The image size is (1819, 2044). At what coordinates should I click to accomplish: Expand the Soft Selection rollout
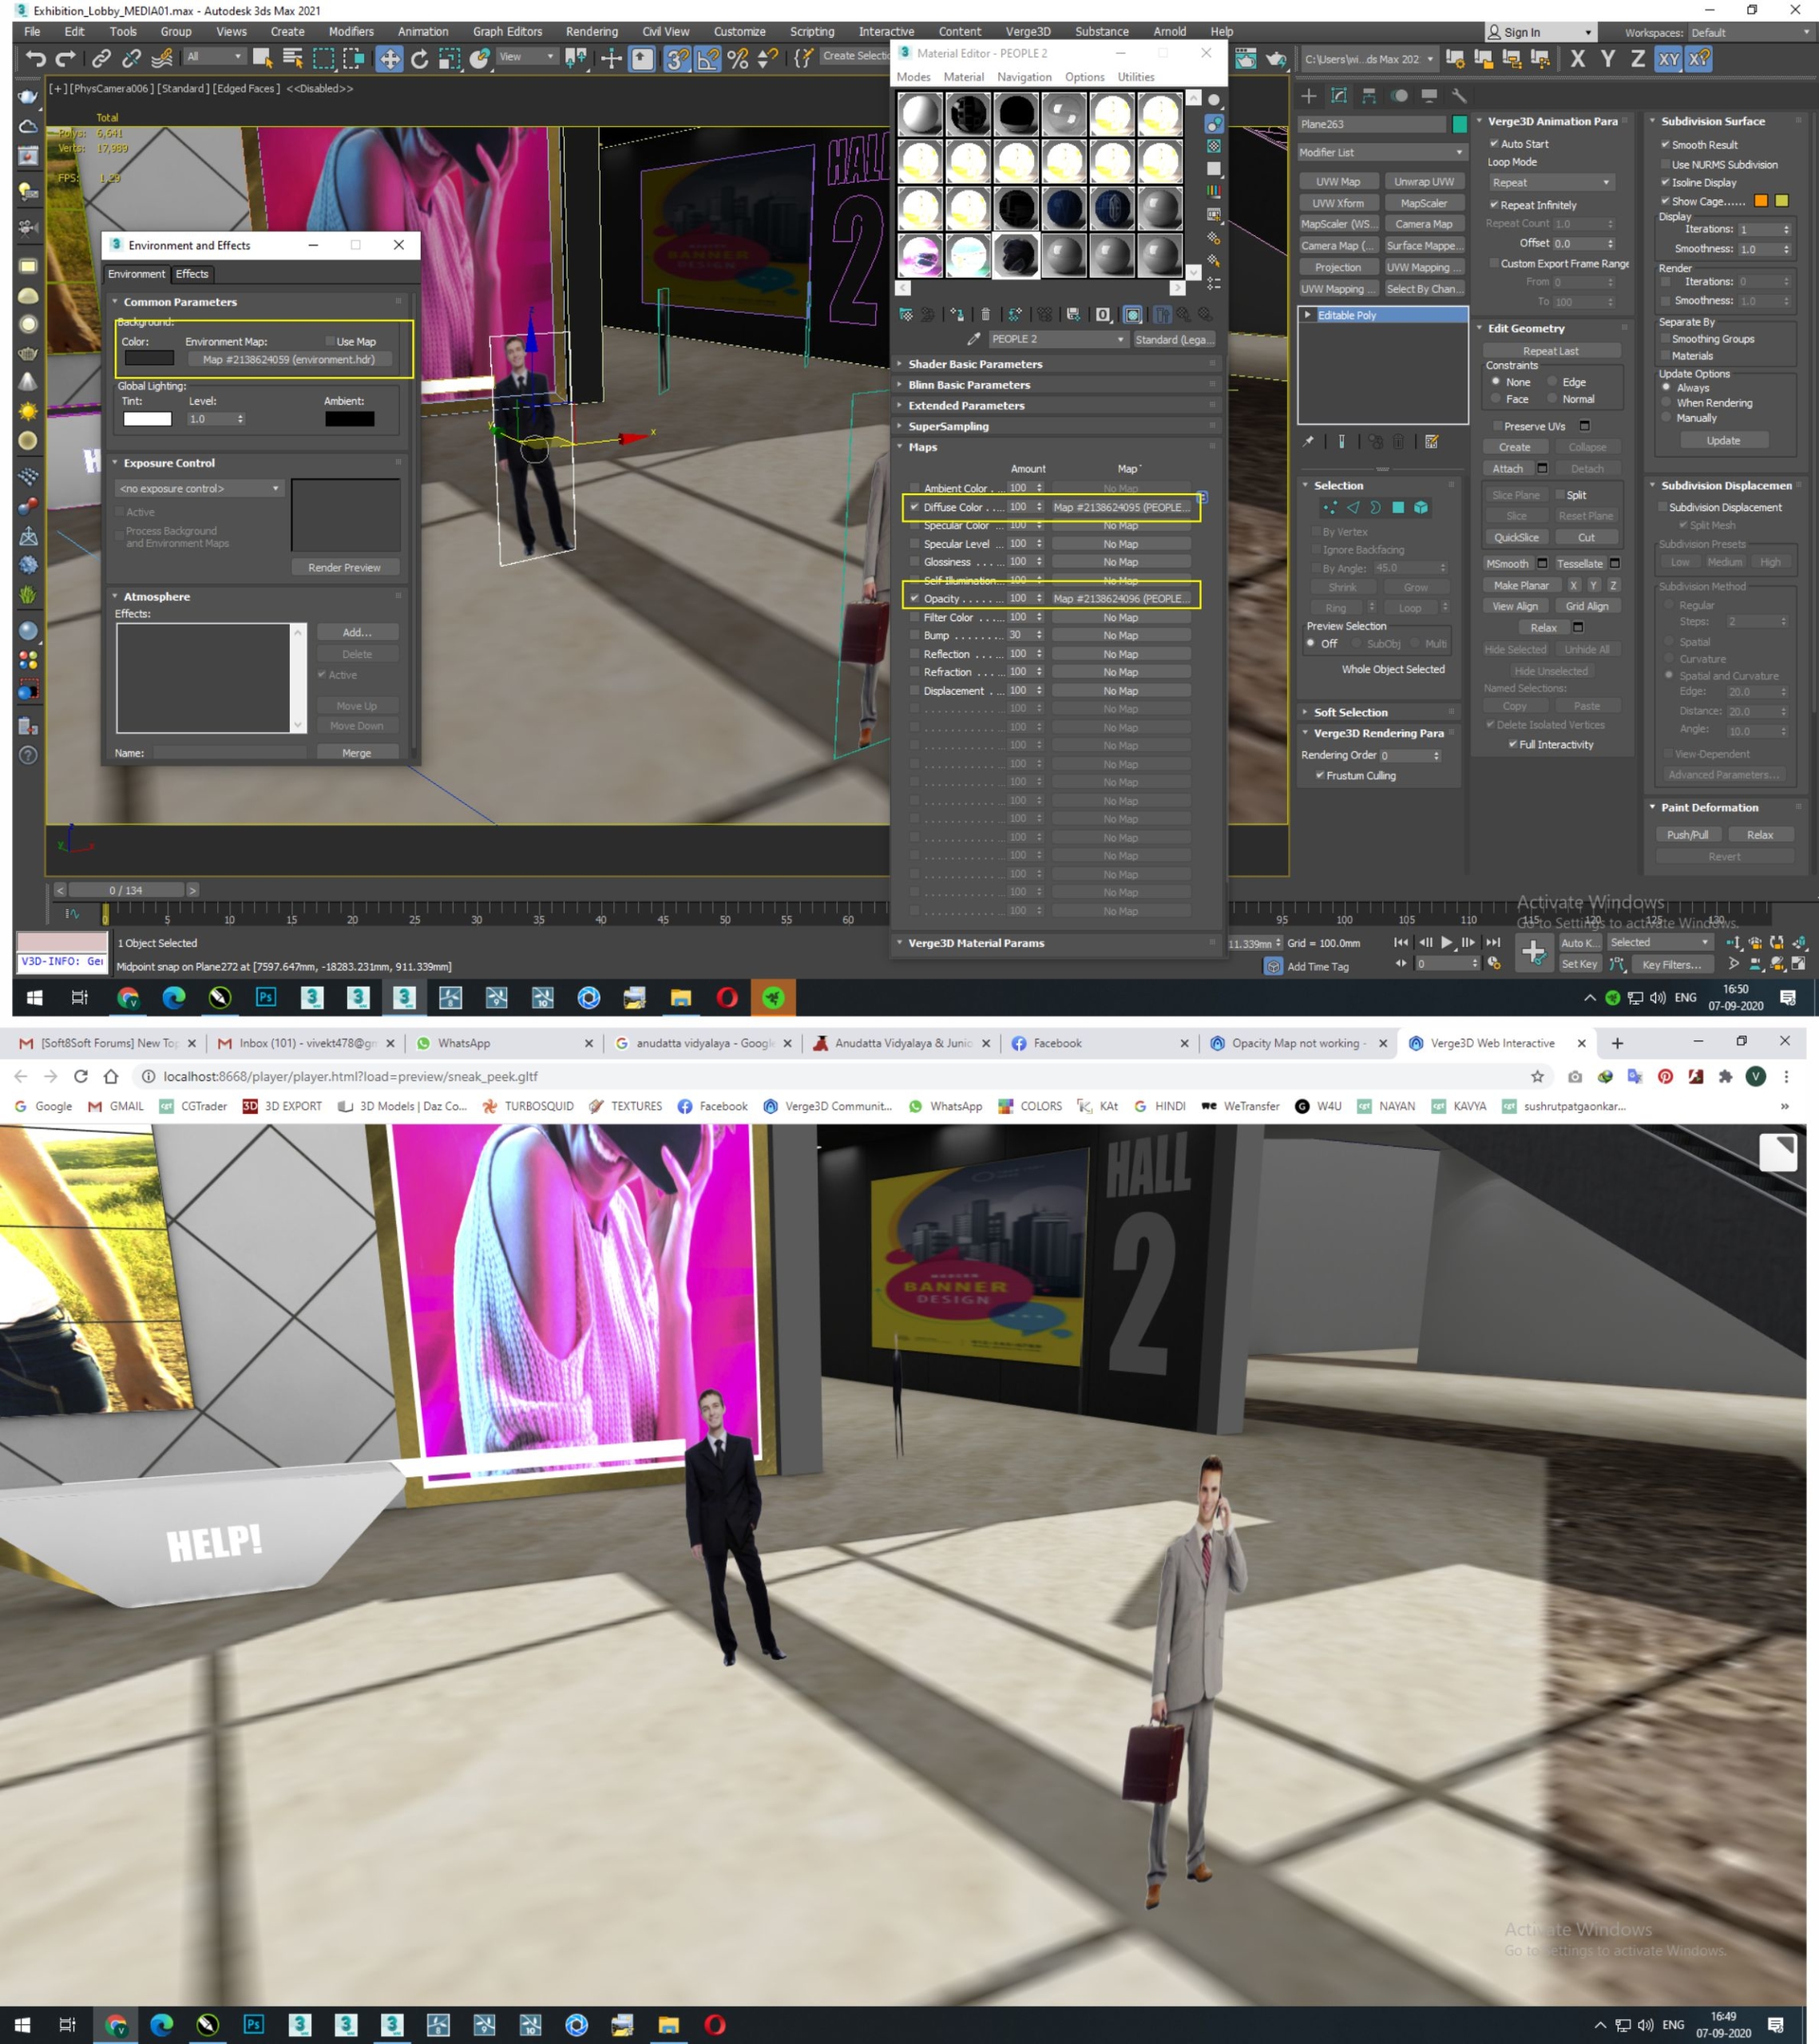pos(1380,712)
